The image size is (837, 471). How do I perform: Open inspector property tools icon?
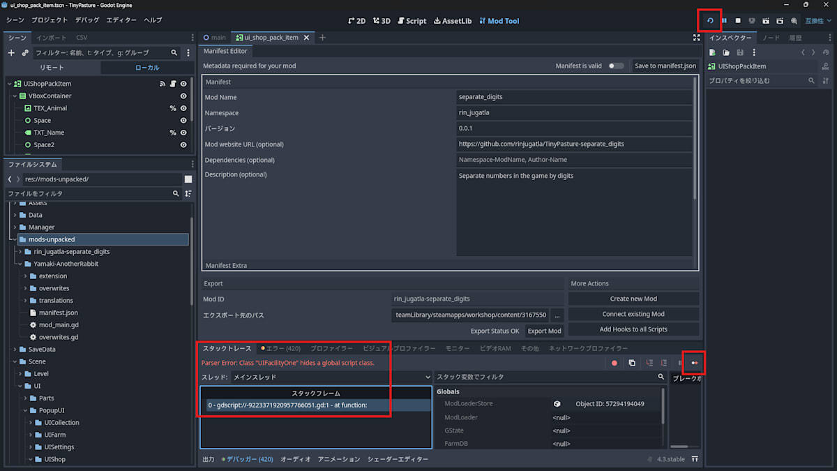pyautogui.click(x=826, y=81)
